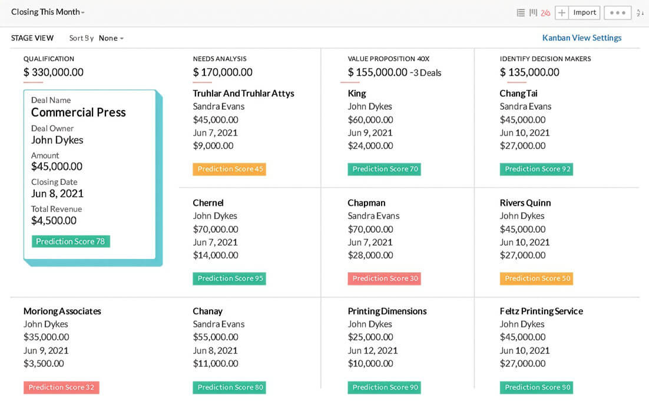This screenshot has height=405, width=649.
Task: Click the $9,000.00 revenue under Truhlar
Action: (213, 145)
